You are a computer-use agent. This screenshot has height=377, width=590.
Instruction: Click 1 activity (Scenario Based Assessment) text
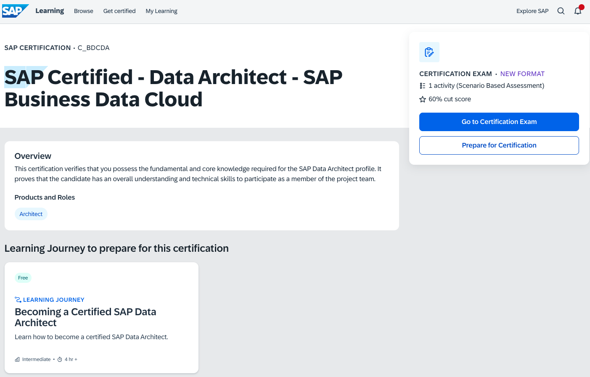tap(486, 86)
